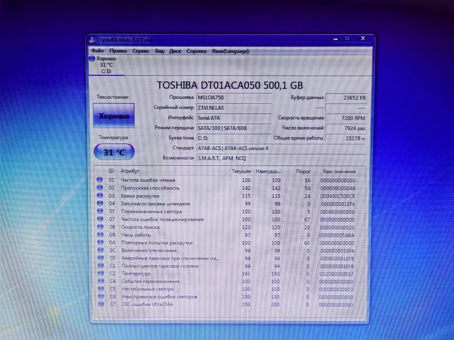Select the C: D: disk tab at top

(x=106, y=65)
